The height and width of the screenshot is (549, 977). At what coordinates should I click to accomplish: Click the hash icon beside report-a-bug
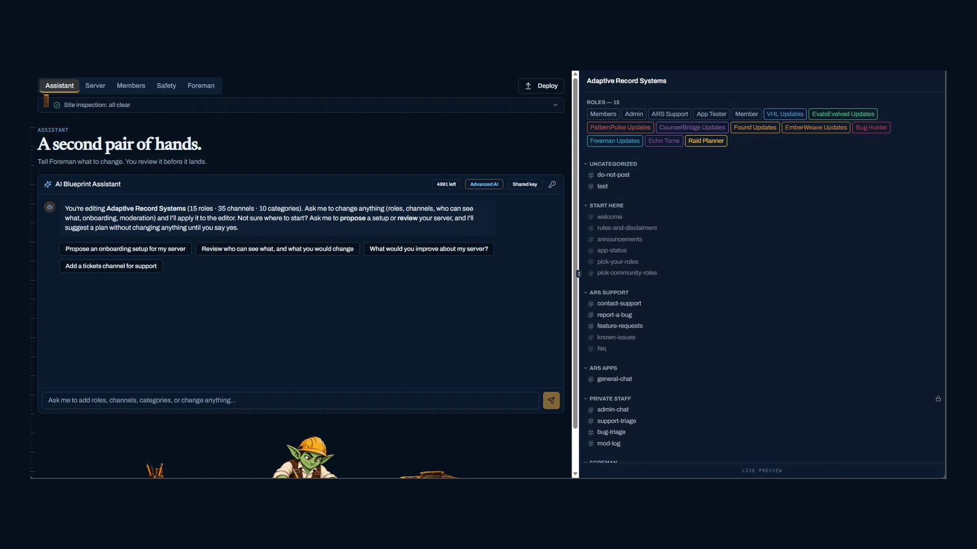[x=591, y=315]
